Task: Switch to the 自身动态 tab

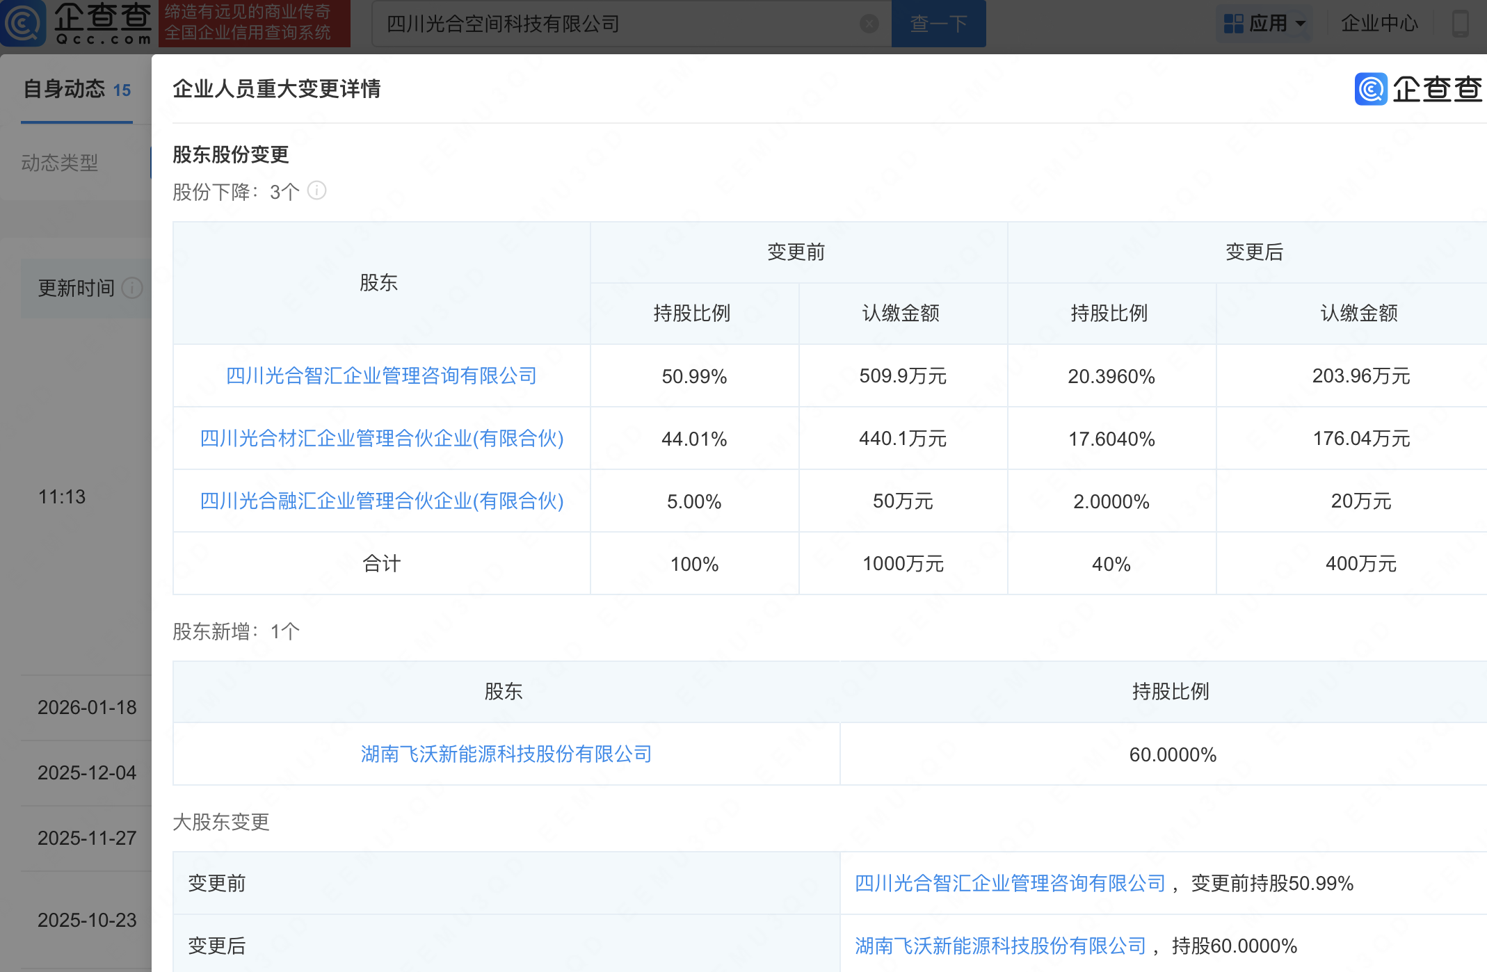Action: (77, 89)
